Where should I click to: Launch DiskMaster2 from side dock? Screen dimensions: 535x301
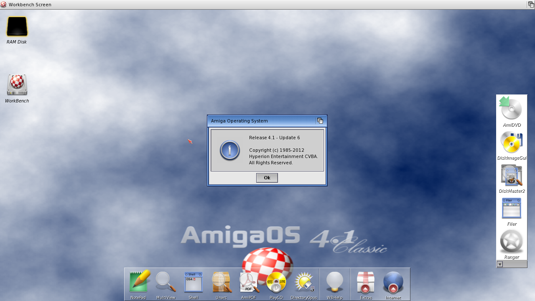(512, 176)
